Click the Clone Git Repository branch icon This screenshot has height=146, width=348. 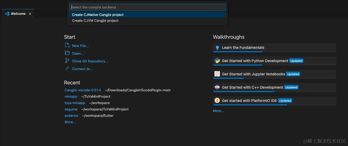pos(67,61)
